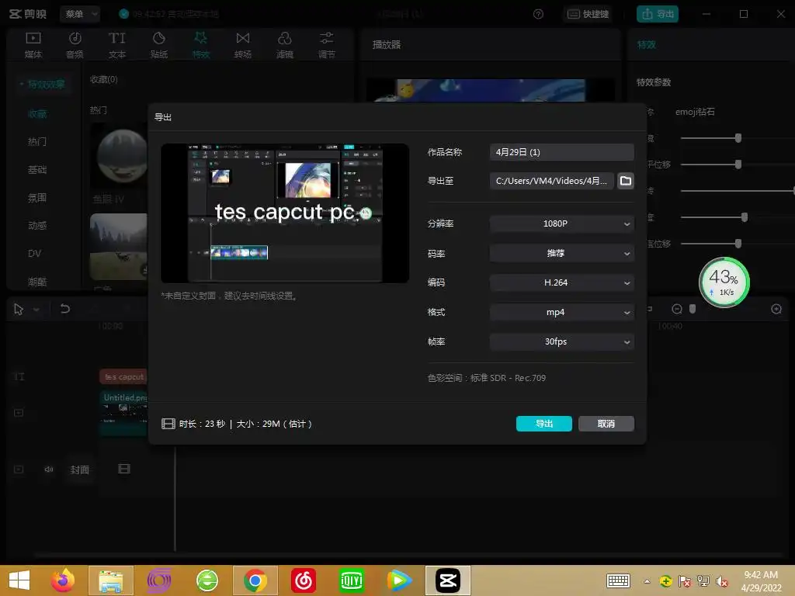Click the foggy landscape effect thumbnail

[119, 247]
